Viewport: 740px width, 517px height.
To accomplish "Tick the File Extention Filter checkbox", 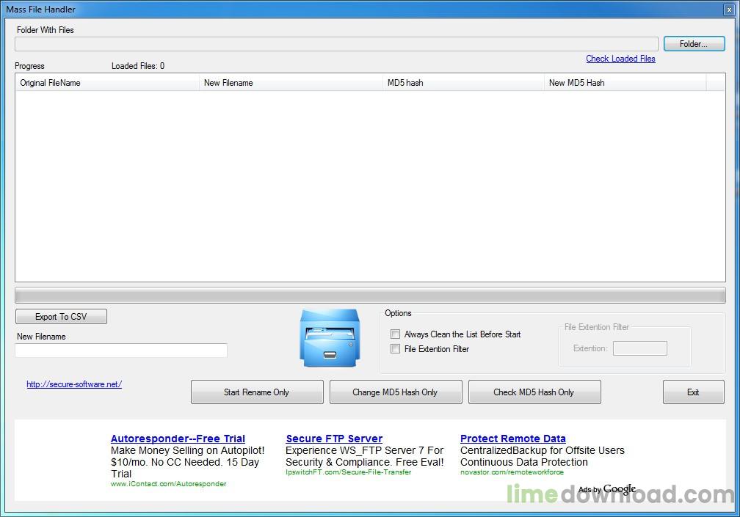I will pyautogui.click(x=395, y=349).
